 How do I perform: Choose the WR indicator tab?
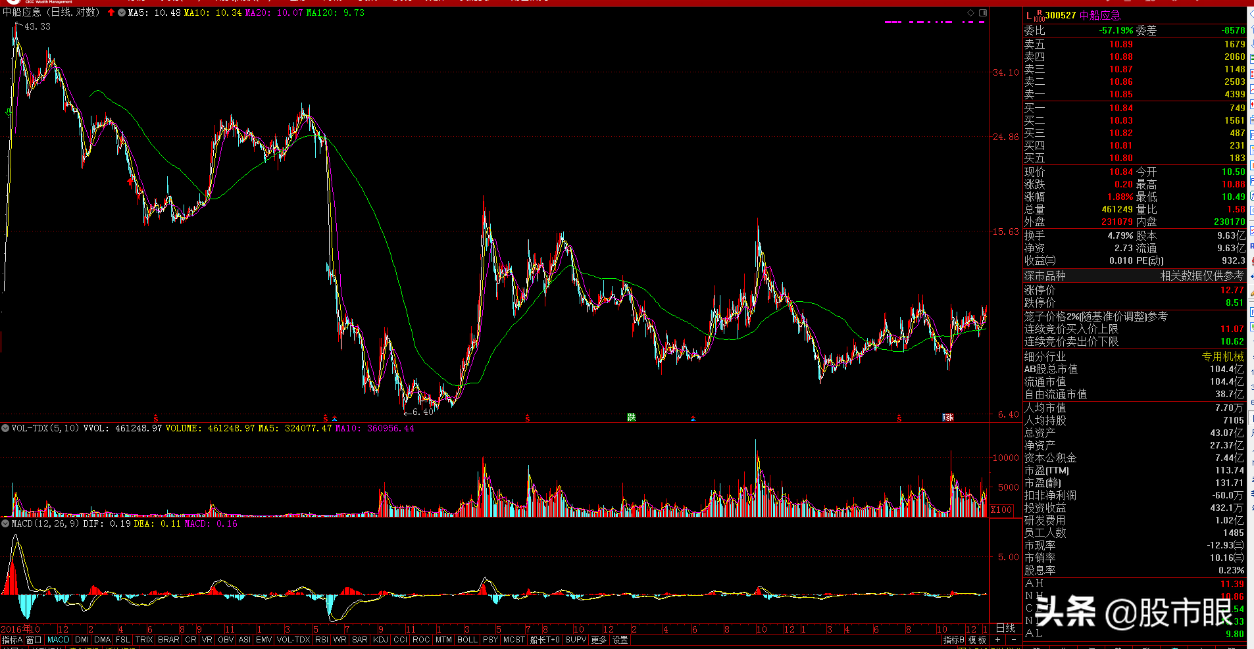[x=340, y=640]
